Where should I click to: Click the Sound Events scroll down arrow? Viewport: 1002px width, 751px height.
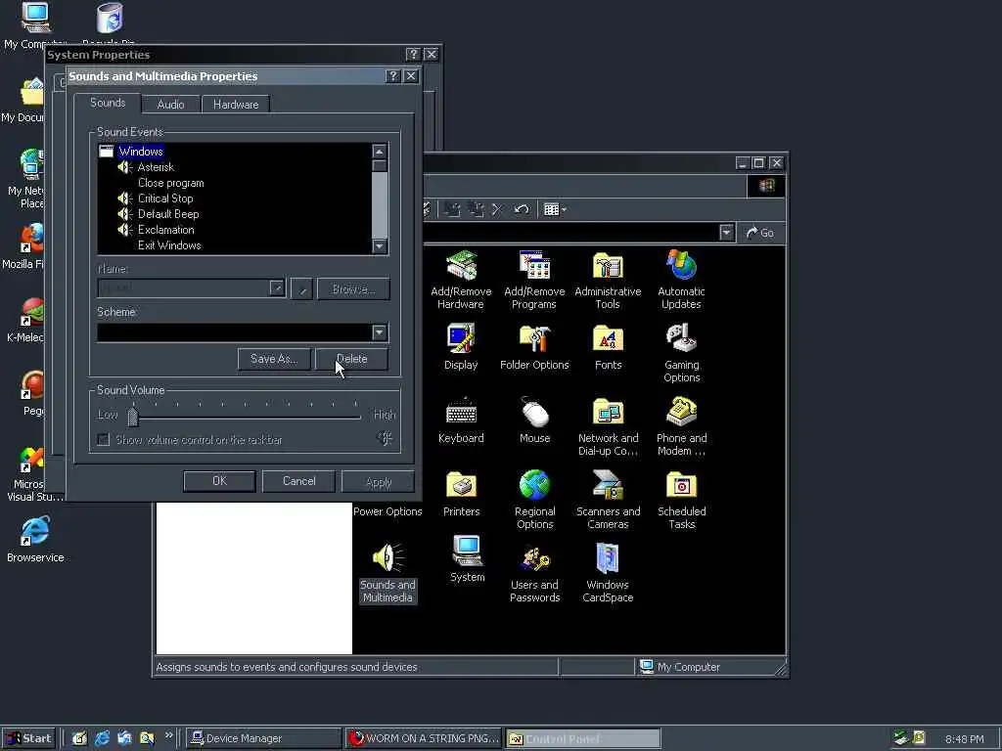[380, 245]
